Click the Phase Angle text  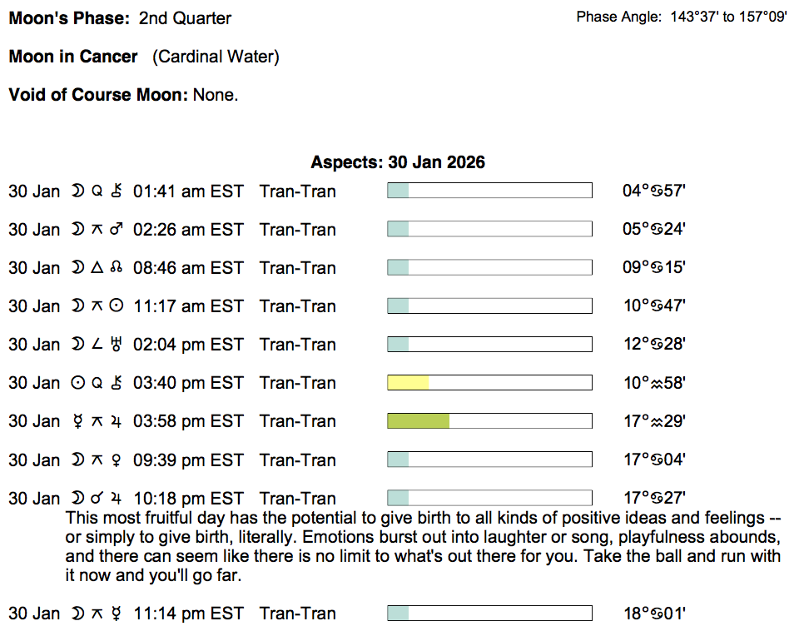(x=681, y=17)
